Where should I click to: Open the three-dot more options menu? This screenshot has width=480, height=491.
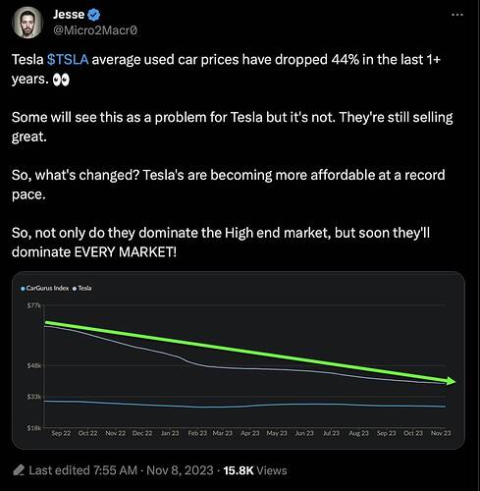tap(457, 15)
